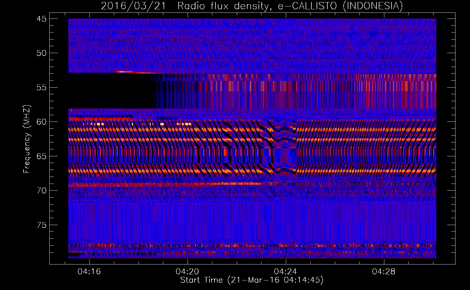
Task: Click the 55 frequency tick label
Action: click(41, 88)
